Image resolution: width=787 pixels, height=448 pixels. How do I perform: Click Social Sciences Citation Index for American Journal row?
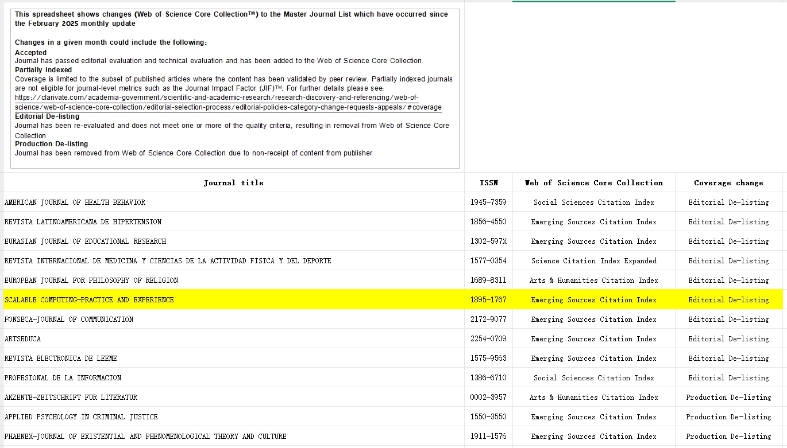coord(594,202)
